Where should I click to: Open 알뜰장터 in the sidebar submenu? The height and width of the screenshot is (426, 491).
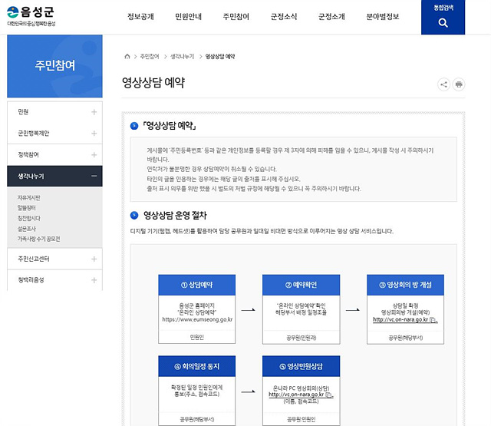click(x=27, y=208)
